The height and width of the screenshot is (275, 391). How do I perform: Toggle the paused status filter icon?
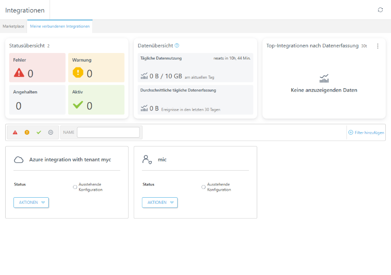tap(51, 133)
